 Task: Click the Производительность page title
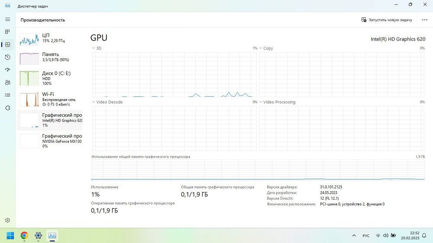(x=43, y=20)
